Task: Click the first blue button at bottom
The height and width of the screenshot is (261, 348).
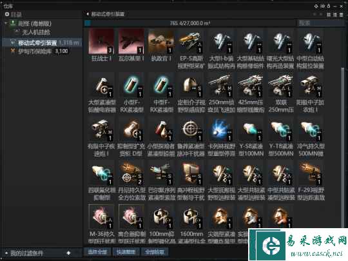Action: pyautogui.click(x=97, y=252)
